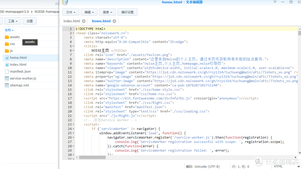Open the 搜索 dropdown menu
Screen dimensions: 301x169
pos(107,12)
